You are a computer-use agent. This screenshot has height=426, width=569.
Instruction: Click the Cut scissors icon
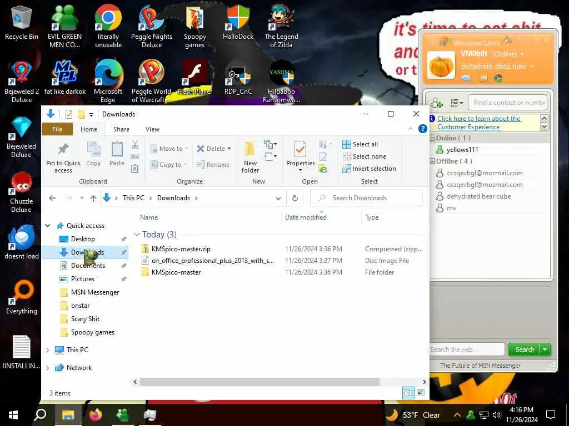135,145
